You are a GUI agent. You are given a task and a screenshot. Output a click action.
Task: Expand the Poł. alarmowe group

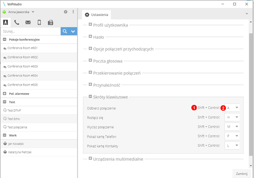pyautogui.click(x=5, y=93)
